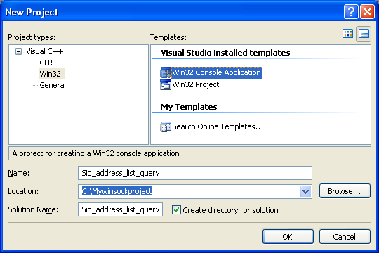This screenshot has height=253, width=379.
Task: Uncheck Create directory for solution
Action: click(176, 210)
